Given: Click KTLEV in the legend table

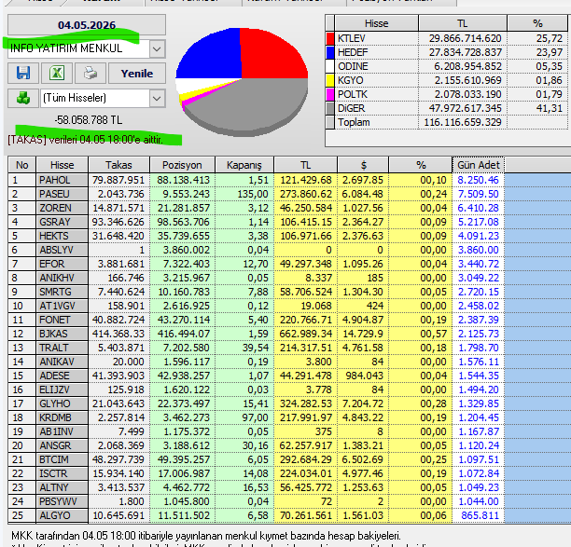Looking at the screenshot, I should 377,38.
